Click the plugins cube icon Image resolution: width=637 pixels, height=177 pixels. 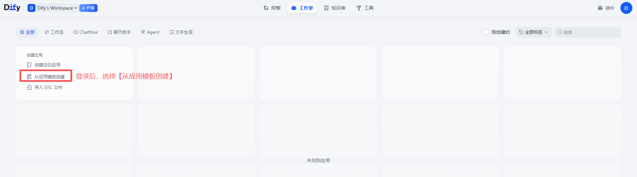(600, 8)
